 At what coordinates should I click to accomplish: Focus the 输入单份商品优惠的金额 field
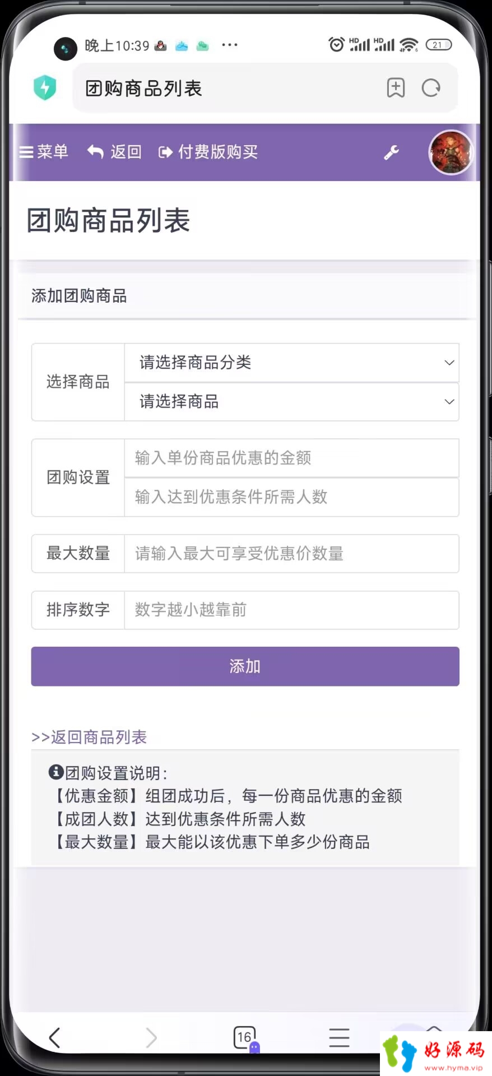pos(291,458)
